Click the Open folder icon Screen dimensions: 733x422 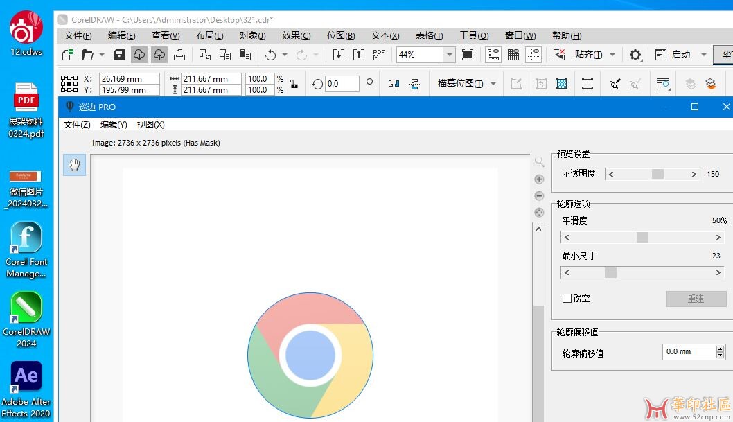click(x=87, y=55)
